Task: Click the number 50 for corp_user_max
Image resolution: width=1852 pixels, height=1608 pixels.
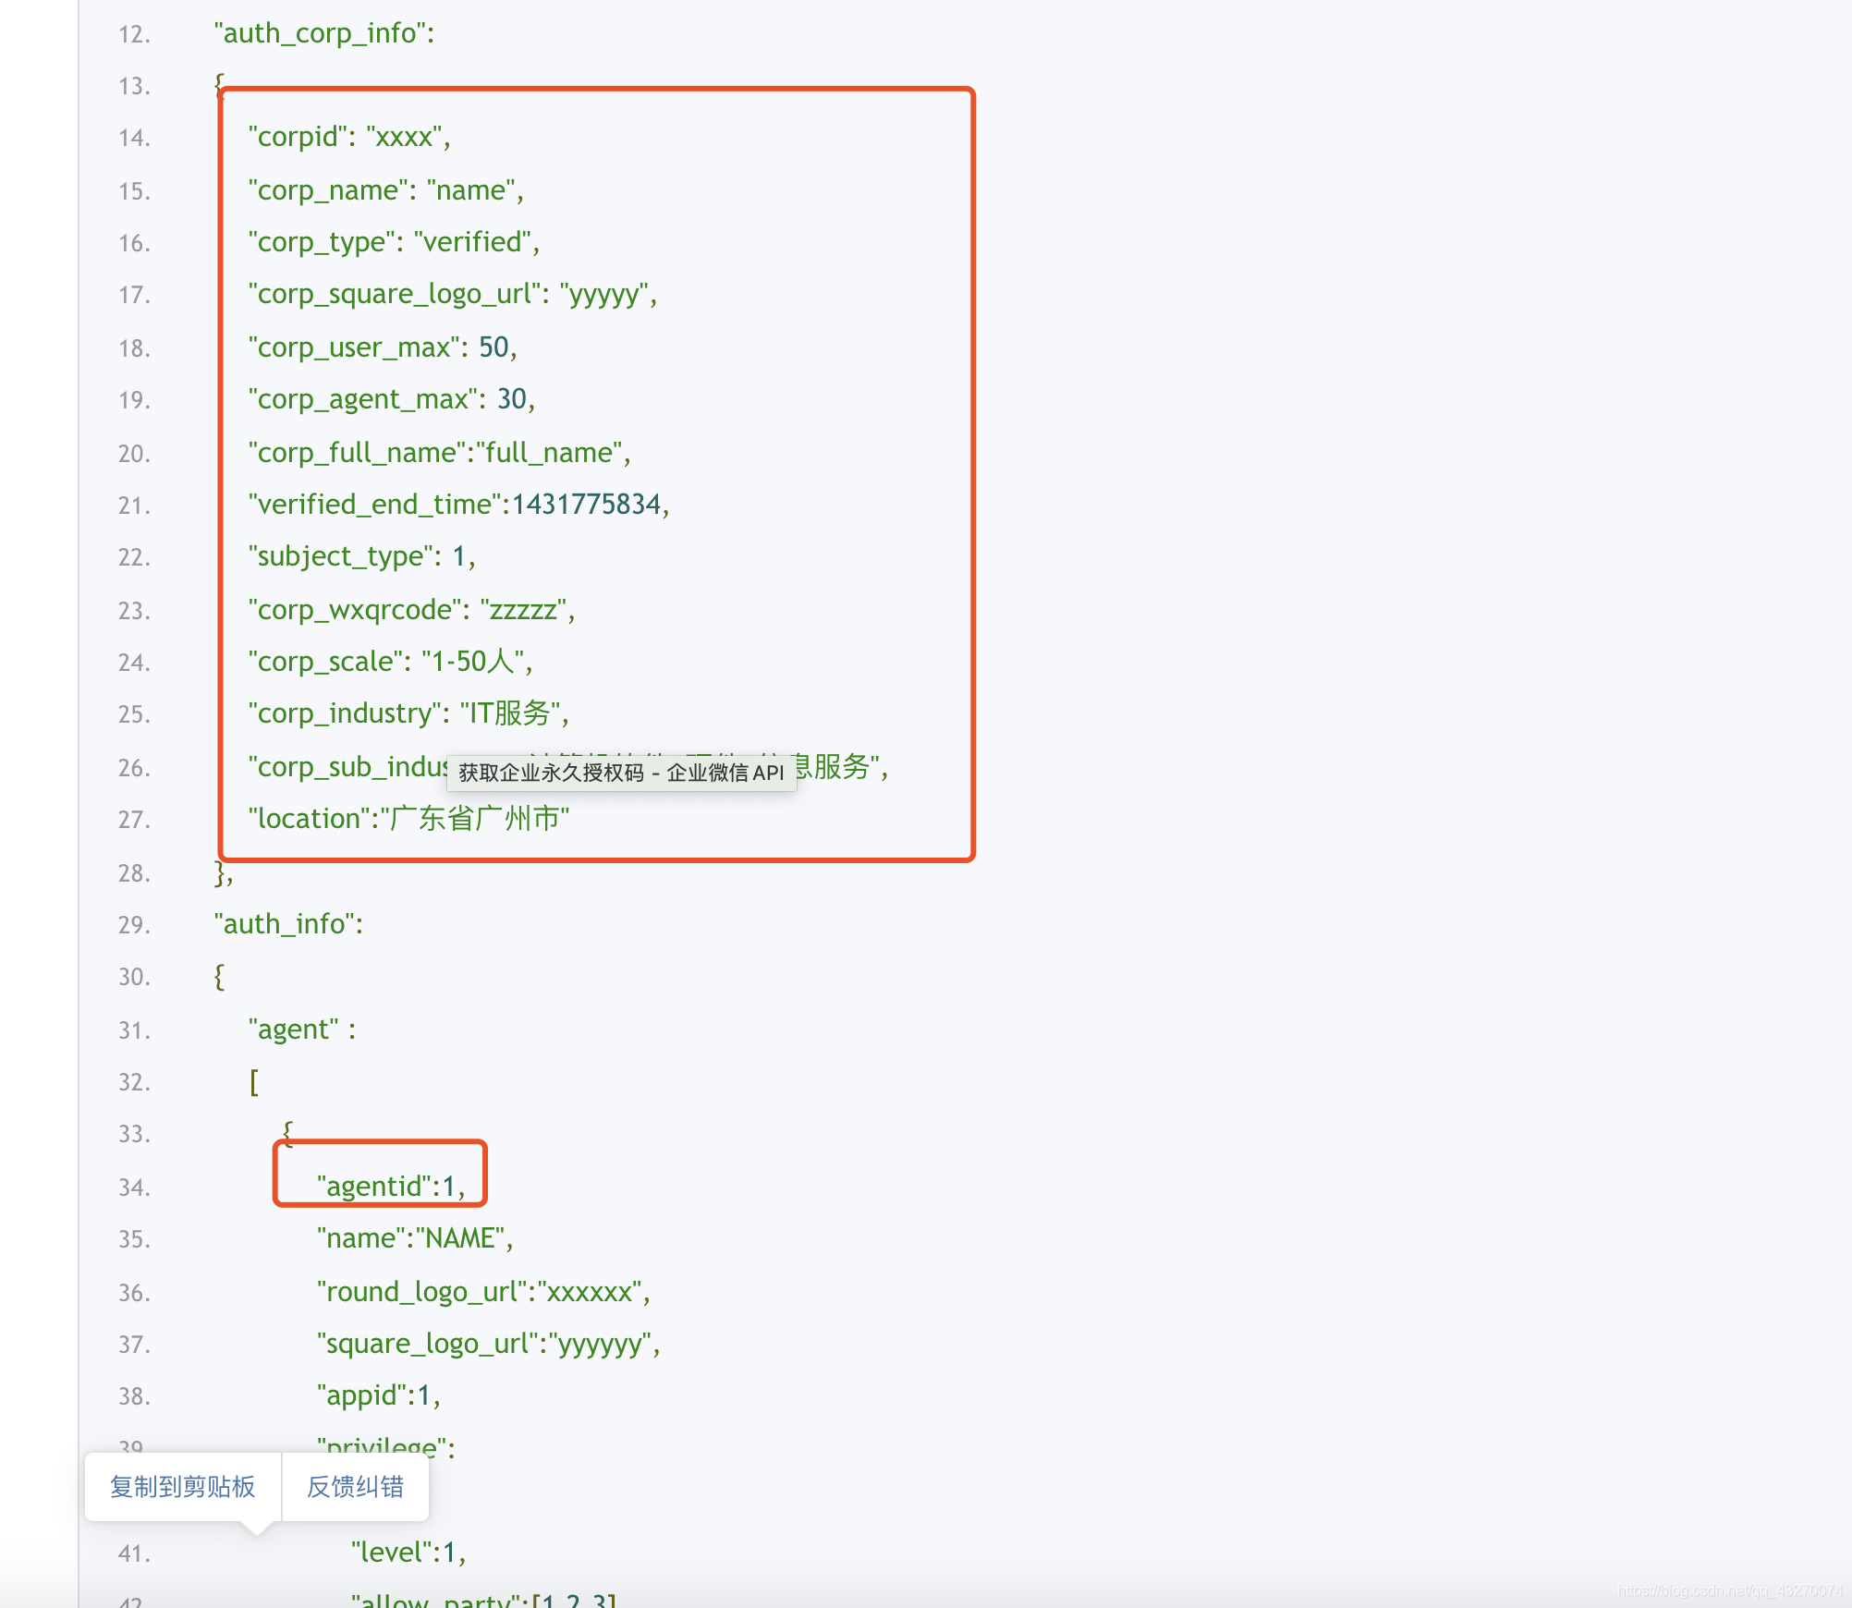Action: click(493, 347)
